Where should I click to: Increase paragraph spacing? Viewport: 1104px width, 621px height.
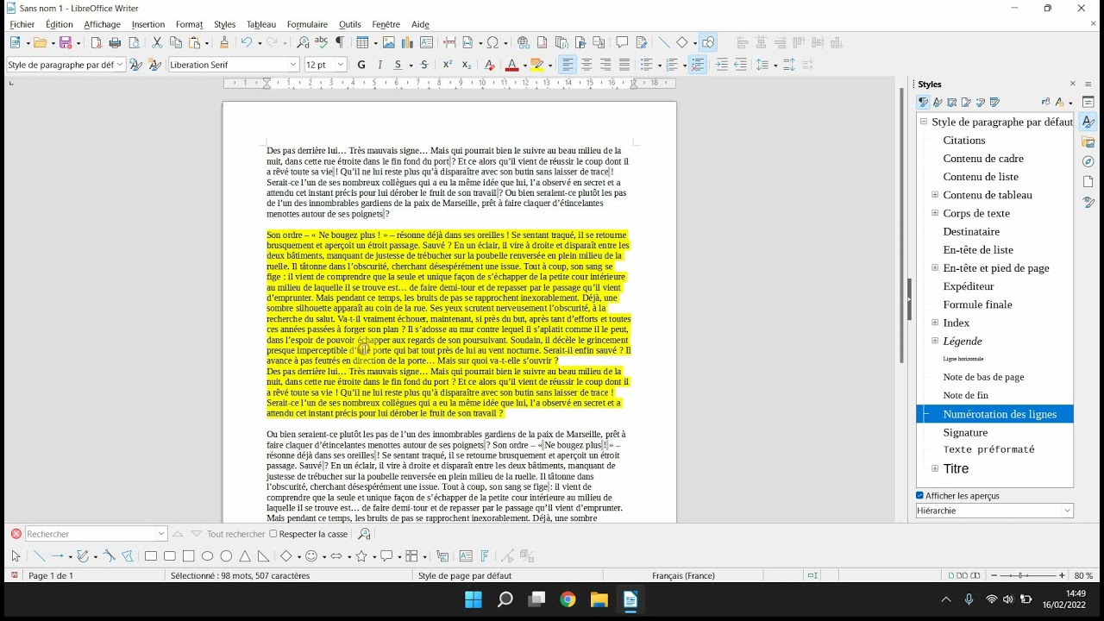pyautogui.click(x=789, y=65)
